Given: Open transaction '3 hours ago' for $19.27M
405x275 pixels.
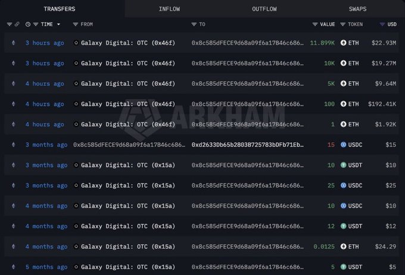Looking at the screenshot, I should [x=45, y=63].
